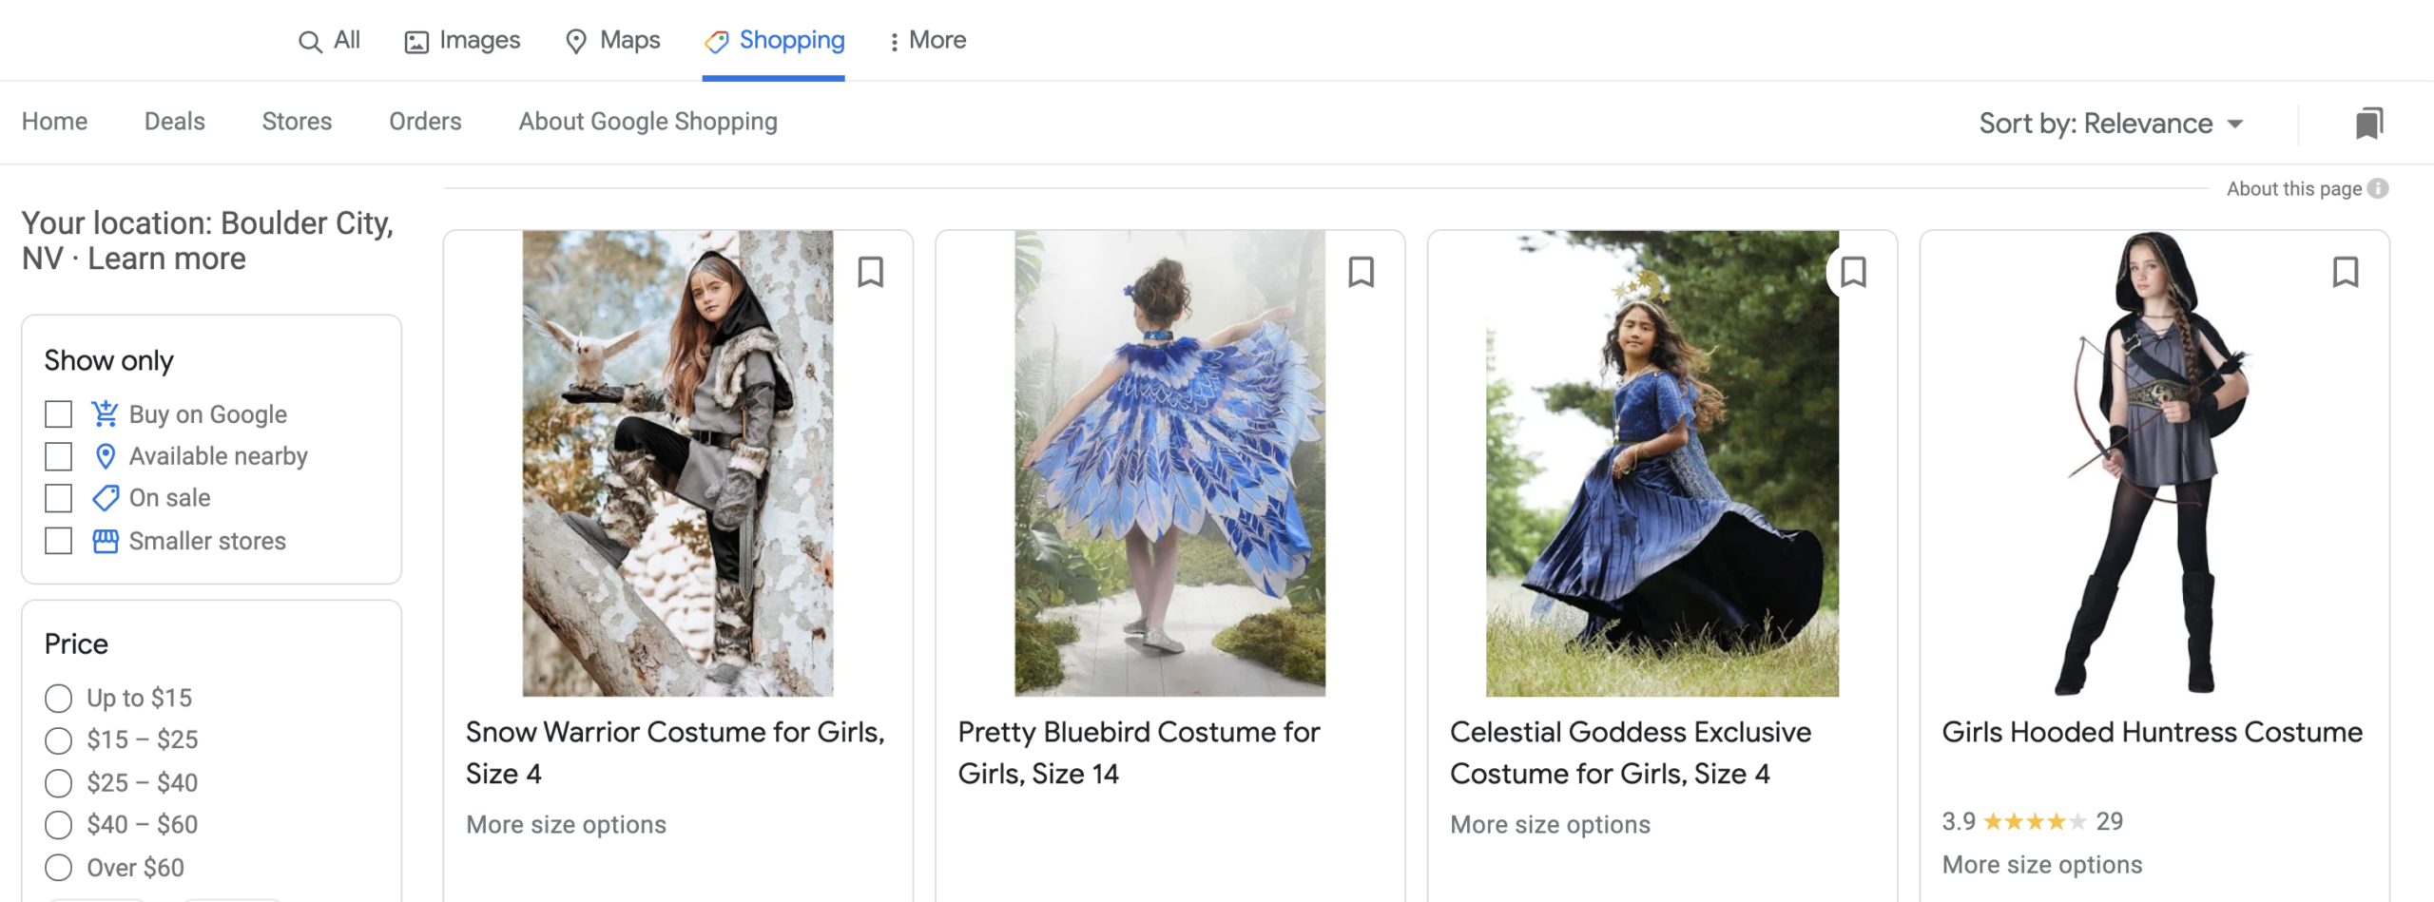
Task: Open the More search options menu
Action: (927, 40)
